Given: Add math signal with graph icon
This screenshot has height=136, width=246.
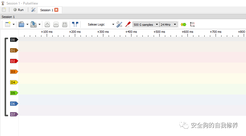Looking at the screenshot, I should click(x=192, y=24).
